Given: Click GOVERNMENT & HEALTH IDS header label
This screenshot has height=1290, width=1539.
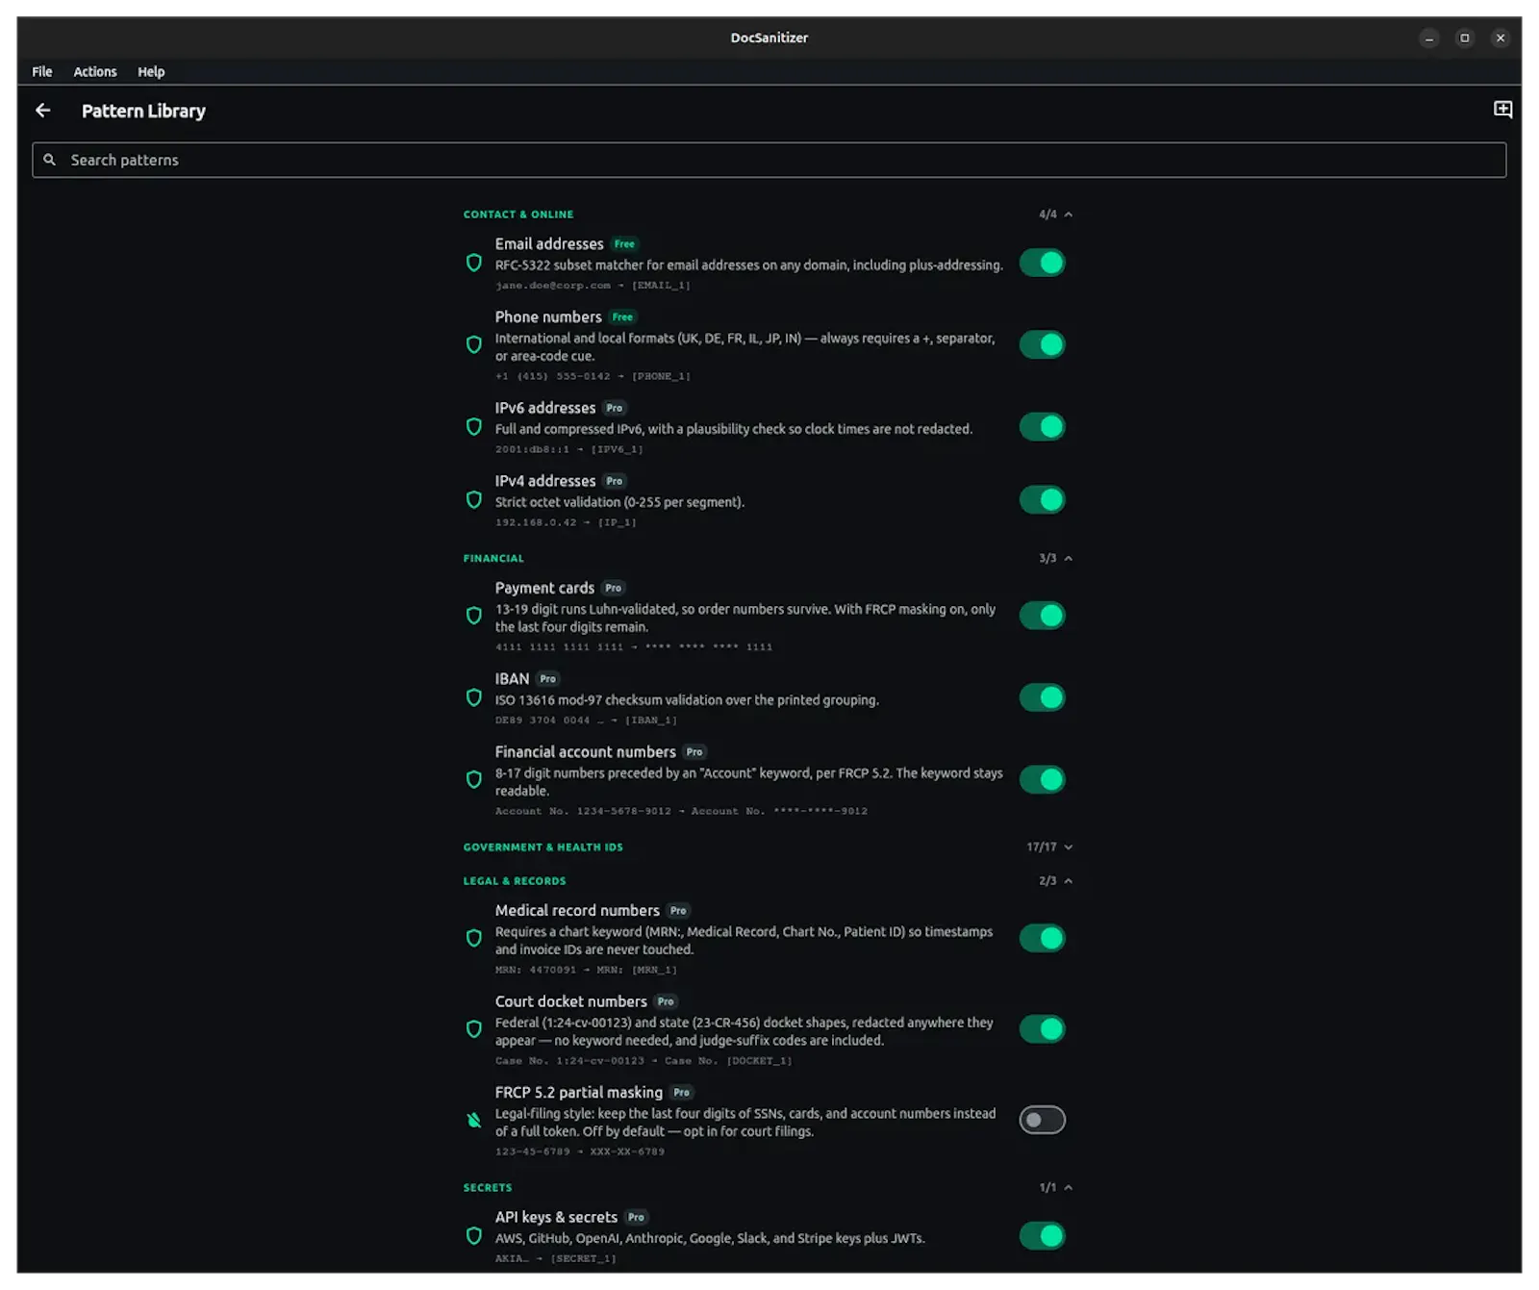Looking at the screenshot, I should coord(542,847).
